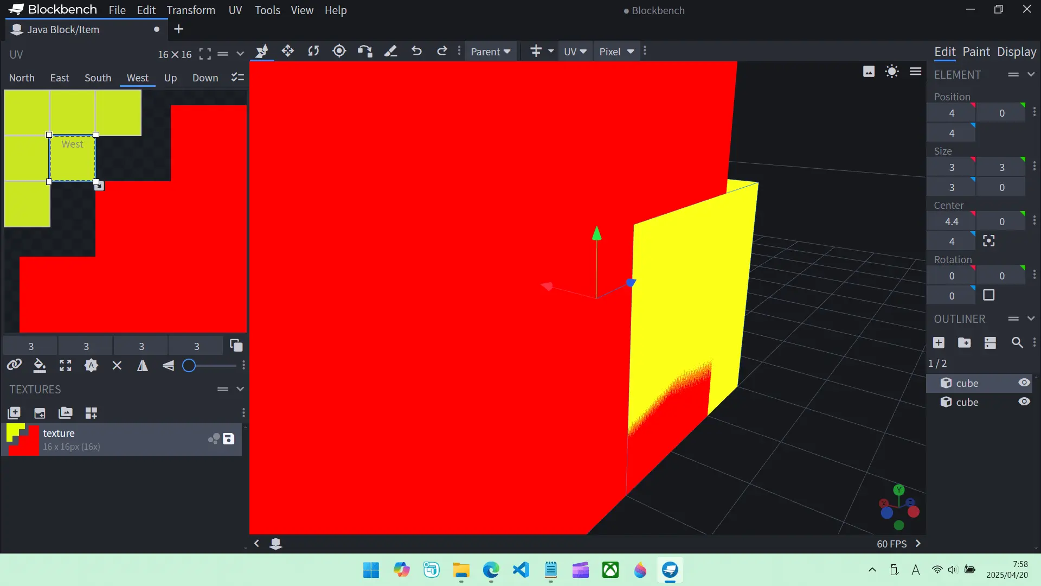Open the Transform menu
Viewport: 1041px width, 586px height.
coord(191,10)
